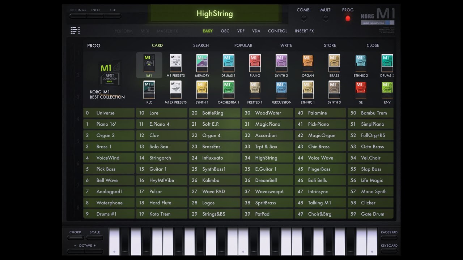Switch to the EASY tab
Viewport: 463px width, 260px height.
click(x=208, y=31)
